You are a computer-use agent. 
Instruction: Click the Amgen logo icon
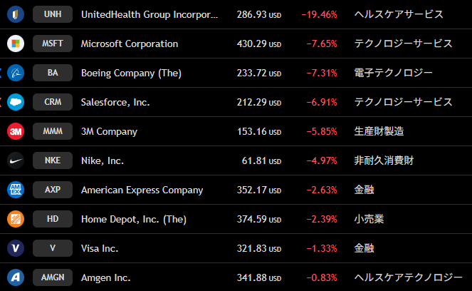pyautogui.click(x=16, y=277)
